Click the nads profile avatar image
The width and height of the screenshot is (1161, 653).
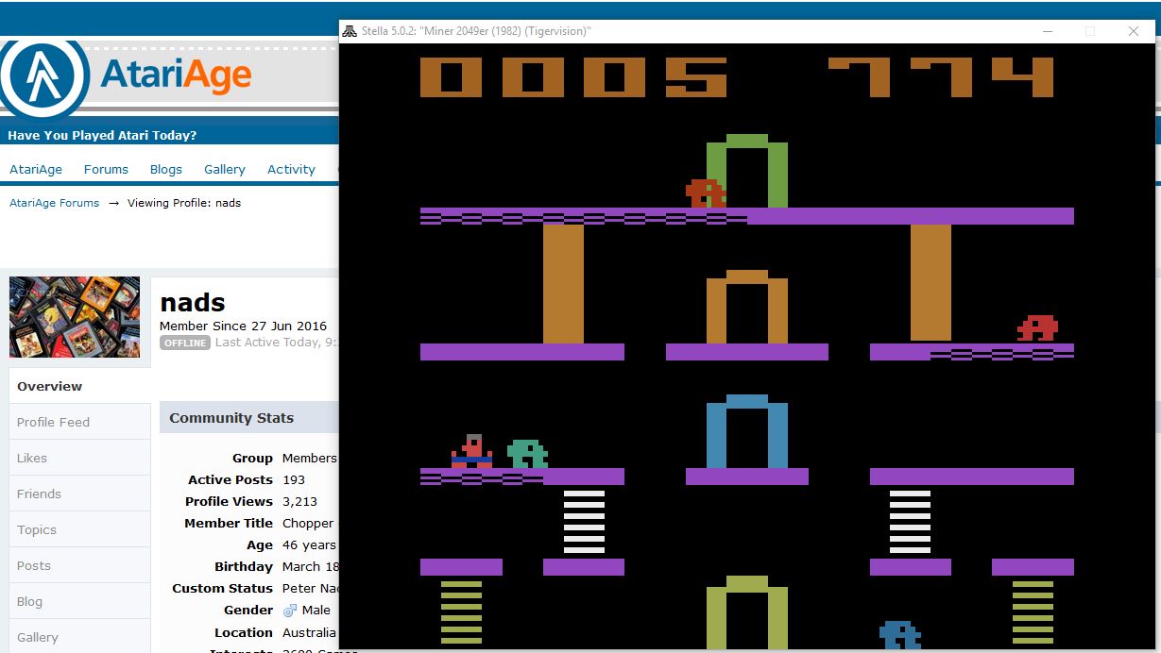pos(75,317)
